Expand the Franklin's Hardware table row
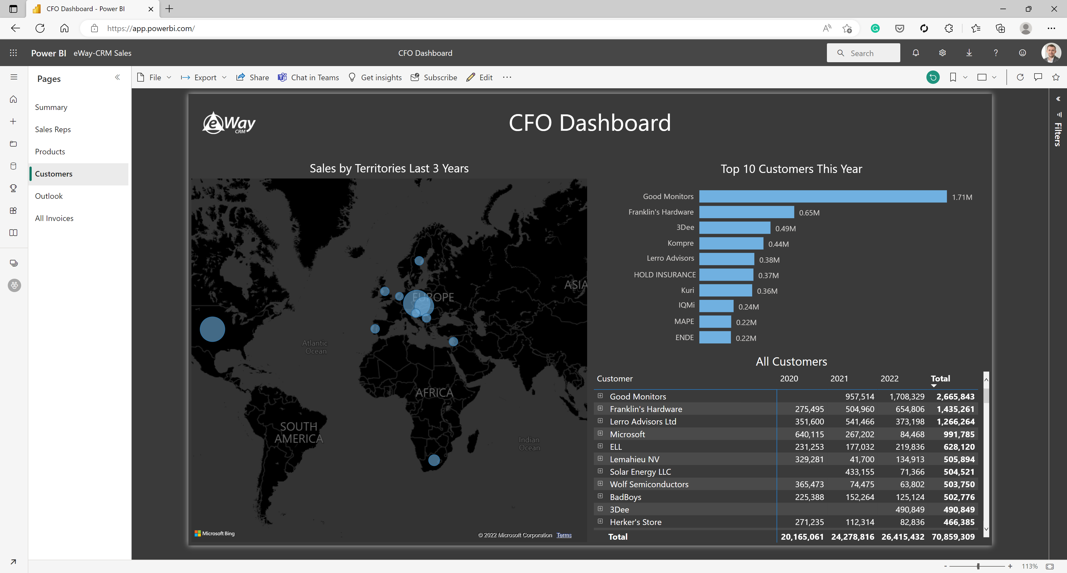 [x=600, y=408]
